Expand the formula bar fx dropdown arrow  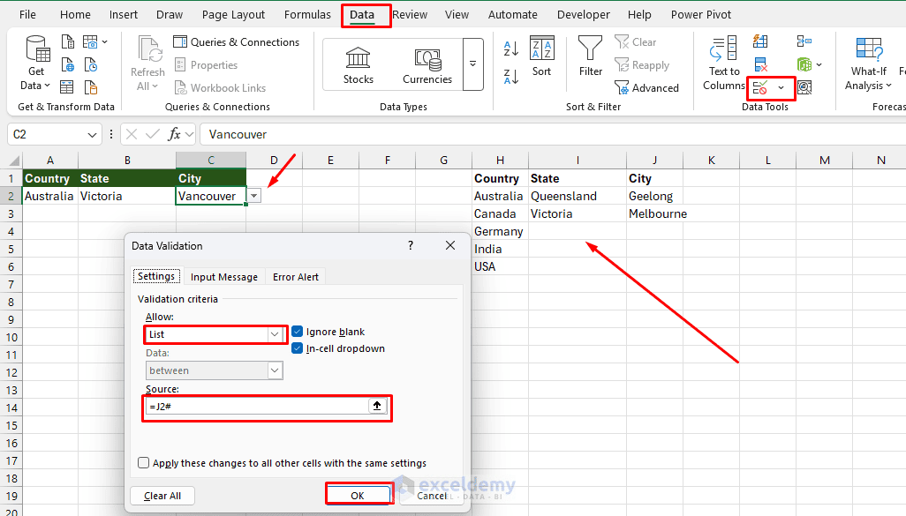[189, 134]
